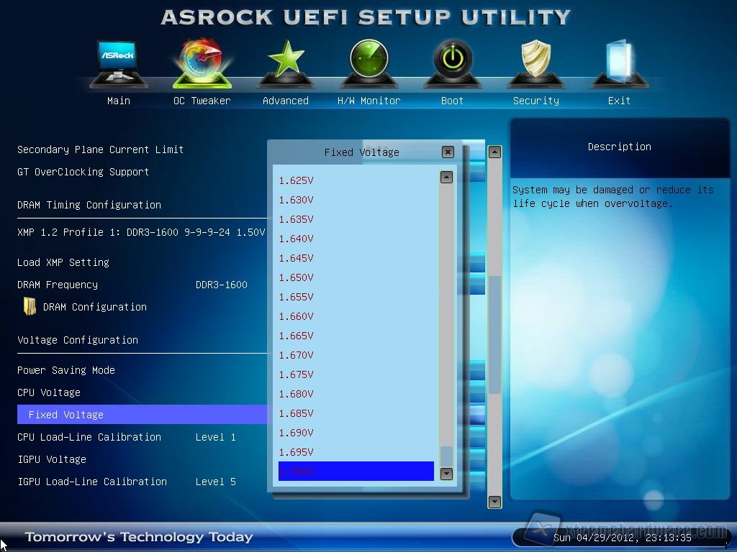
Task: Open the Security shield icon
Action: pos(535,65)
